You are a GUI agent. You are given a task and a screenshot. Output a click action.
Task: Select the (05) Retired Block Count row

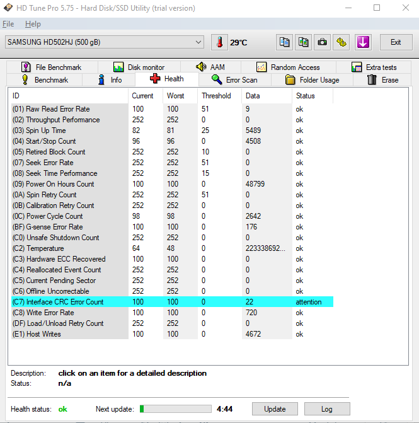(x=172, y=152)
